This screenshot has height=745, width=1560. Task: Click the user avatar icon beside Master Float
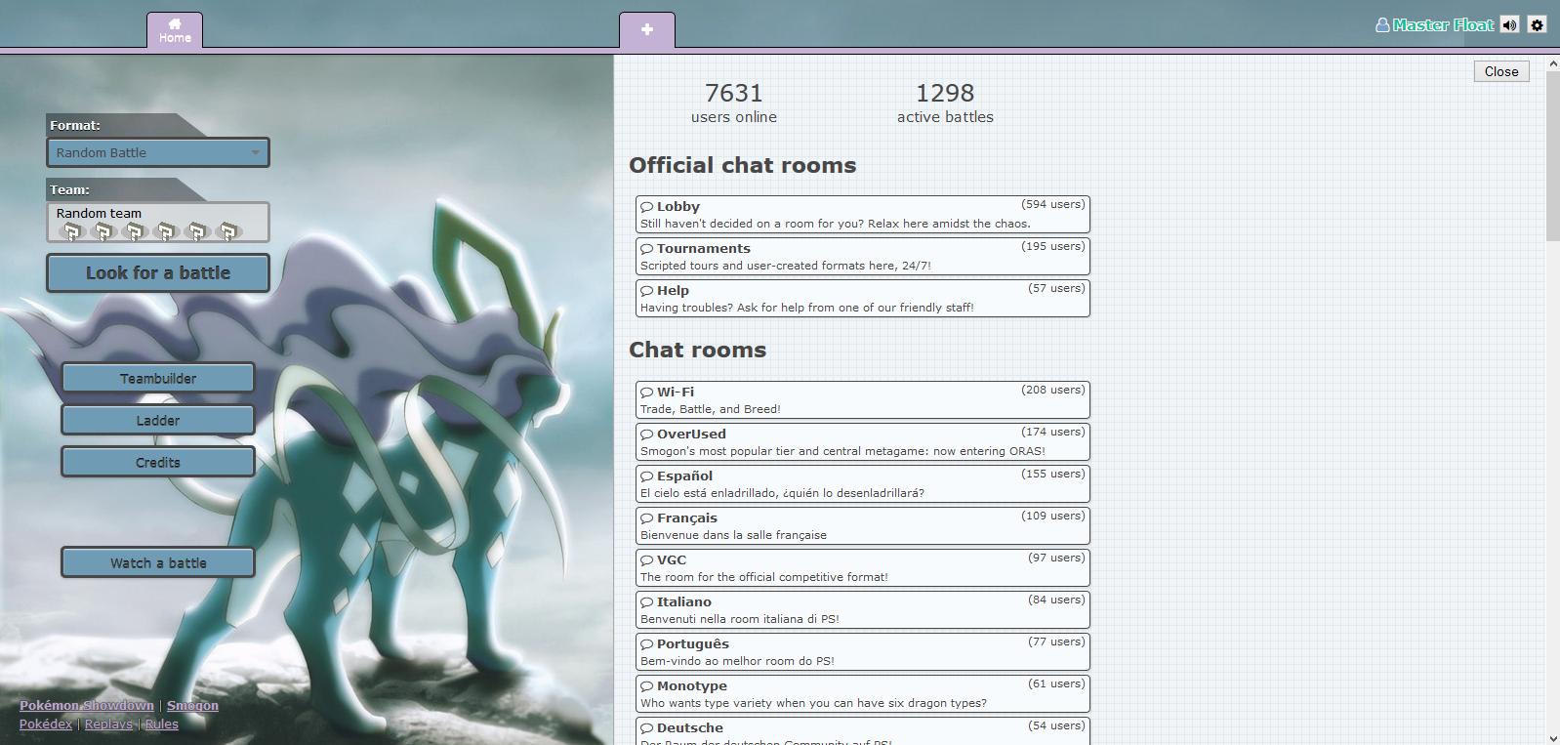pos(1382,25)
